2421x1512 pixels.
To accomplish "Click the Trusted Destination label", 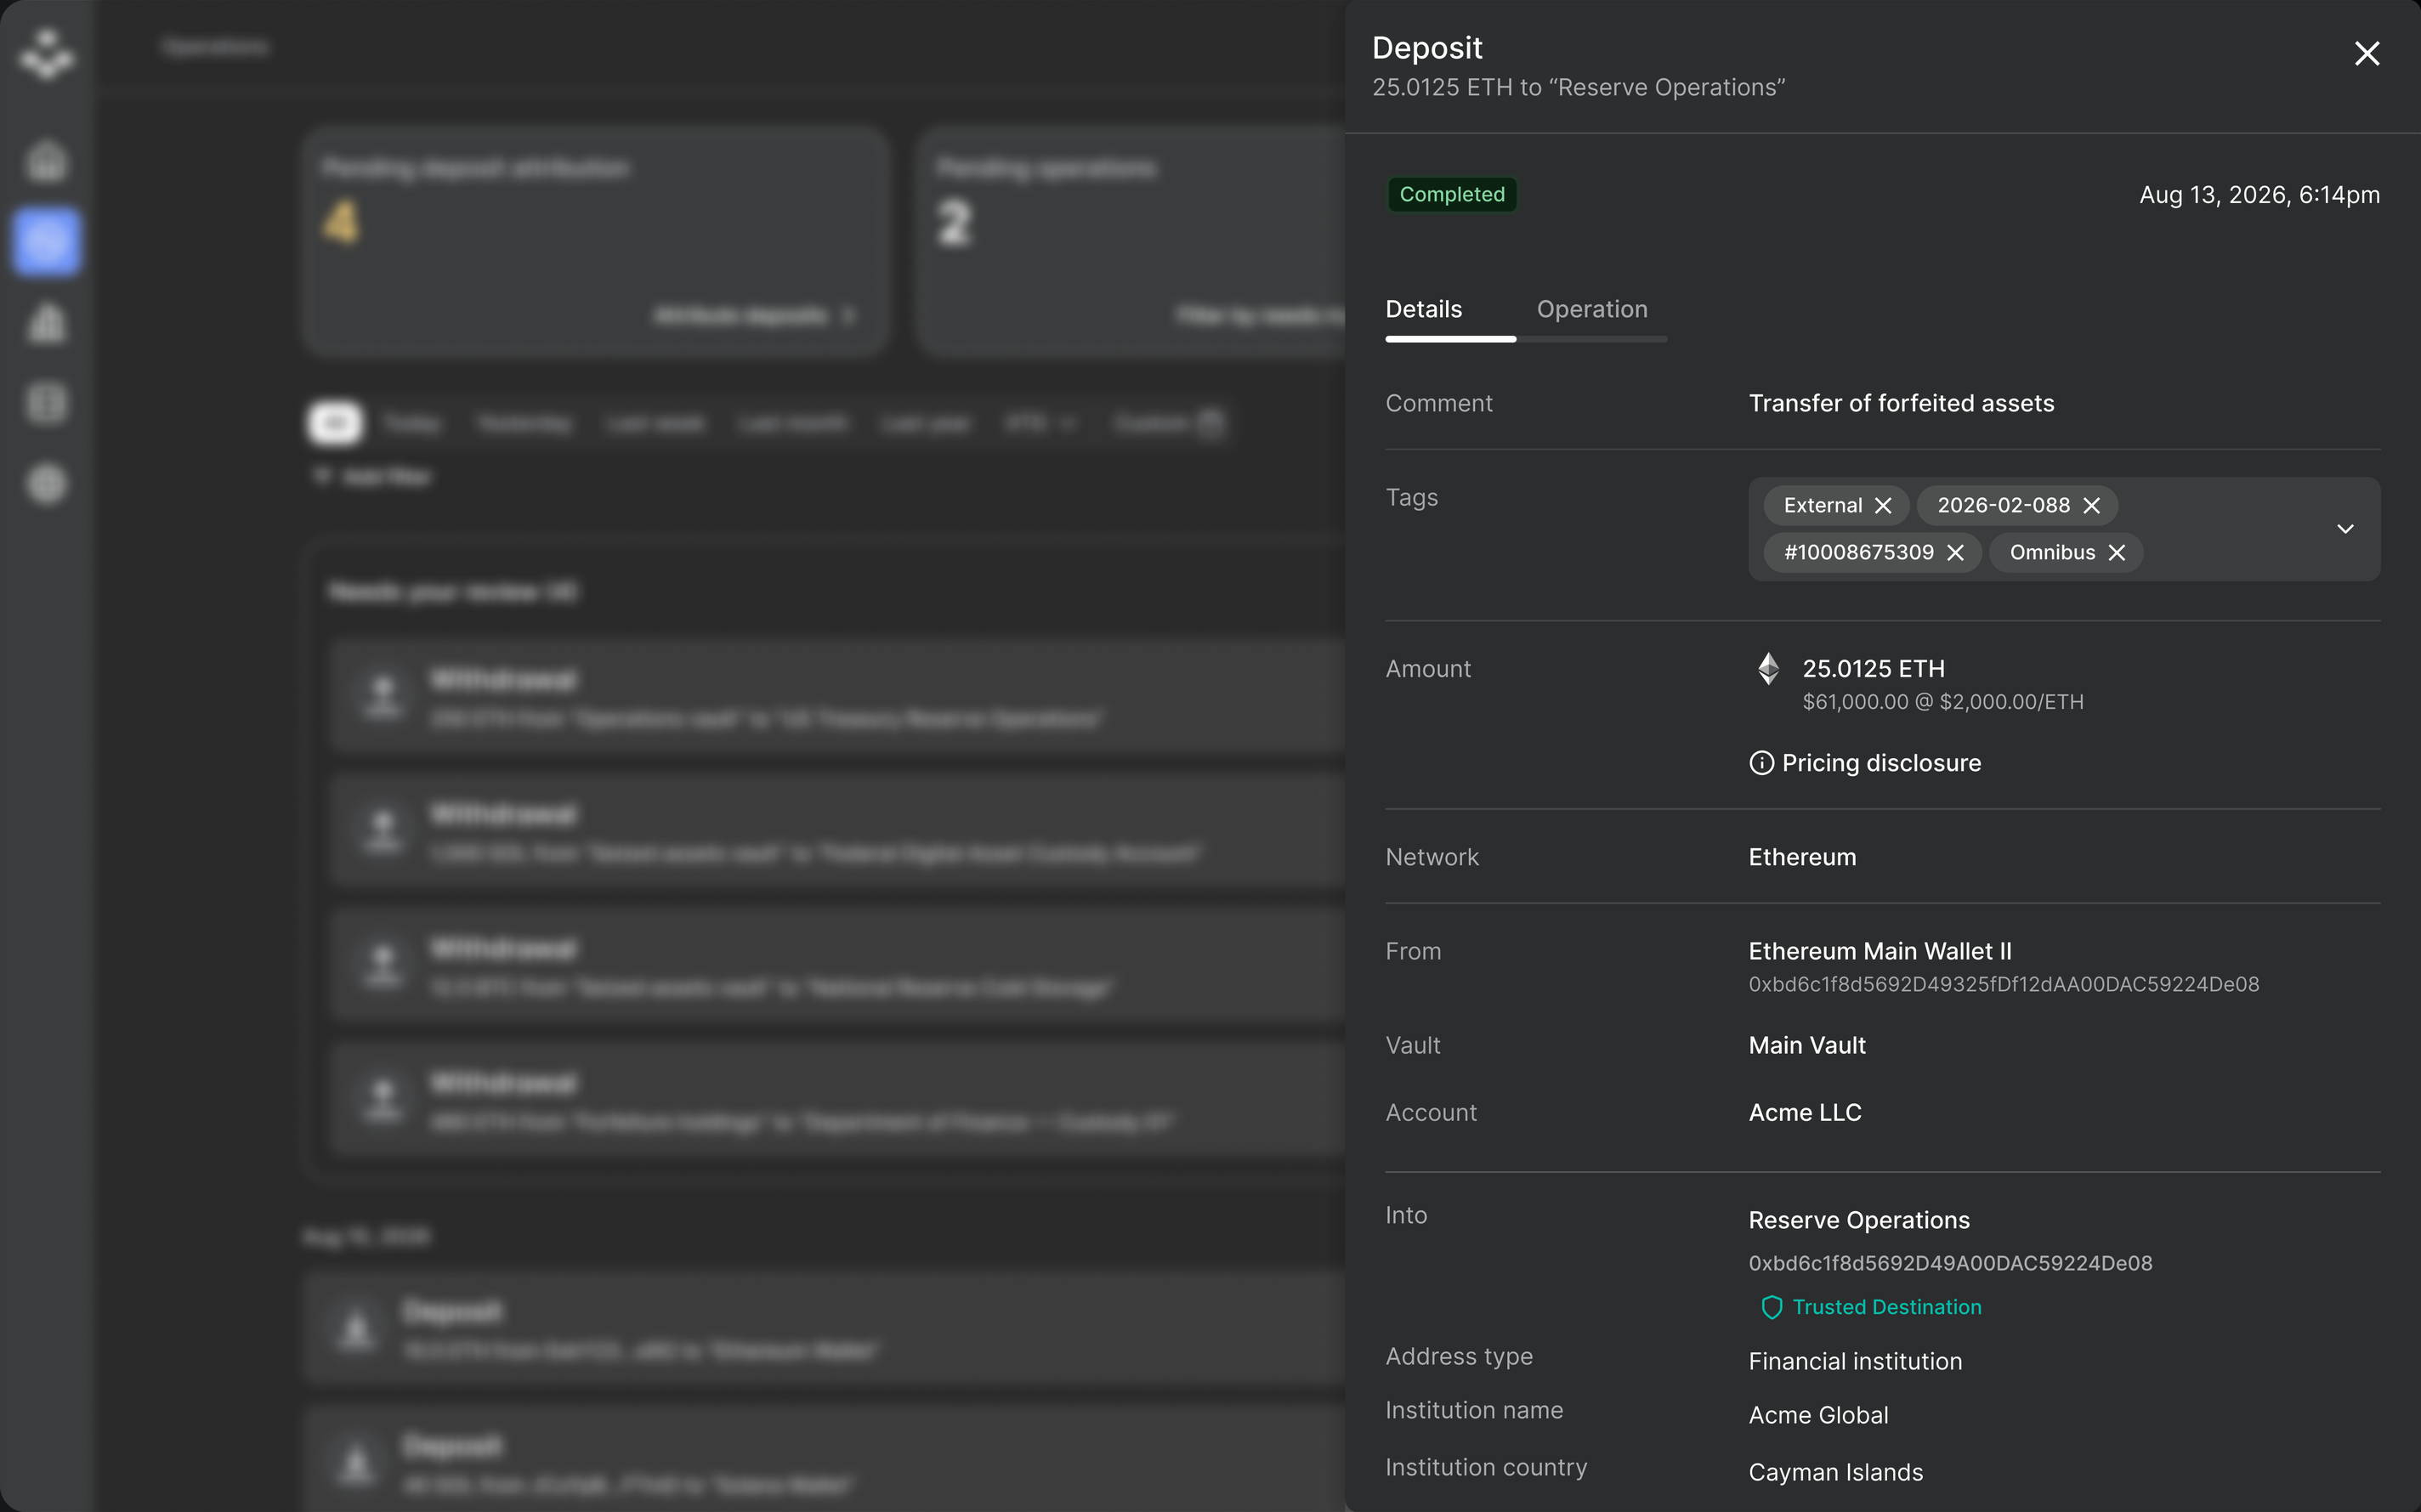I will tap(1886, 1307).
